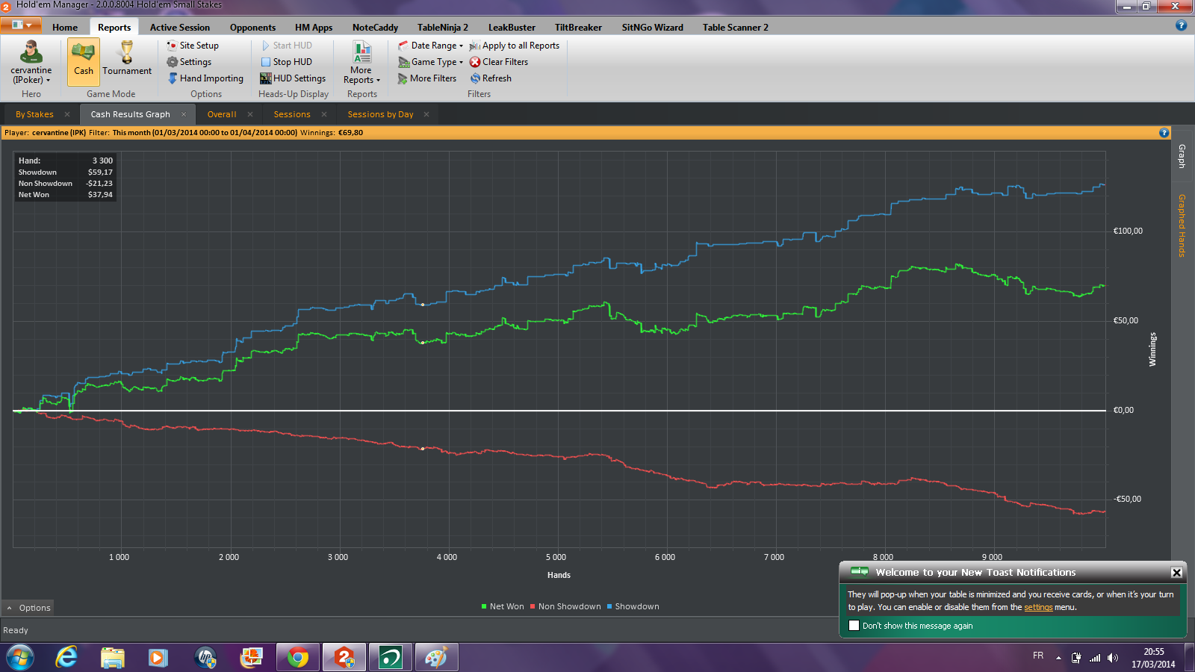Screen dimensions: 1195x672
Task: Open HUD Settings
Action: pyautogui.click(x=293, y=78)
